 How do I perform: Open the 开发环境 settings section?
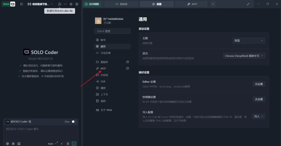tap(112, 53)
